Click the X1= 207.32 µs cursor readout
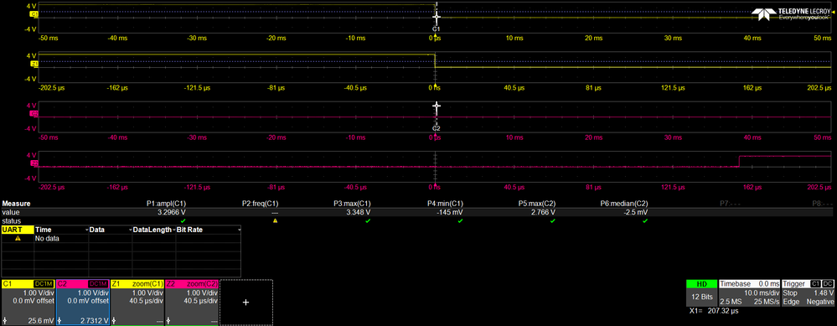Image resolution: width=837 pixels, height=326 pixels. click(x=713, y=311)
